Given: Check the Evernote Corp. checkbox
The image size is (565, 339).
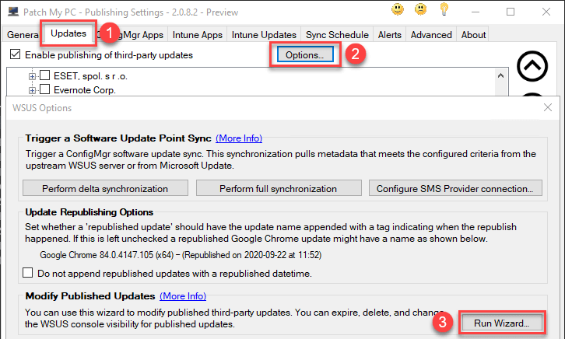Looking at the screenshot, I should point(44,89).
